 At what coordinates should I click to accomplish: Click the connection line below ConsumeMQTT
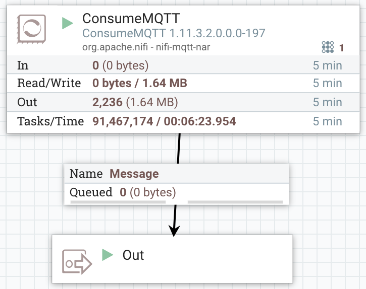point(179,149)
